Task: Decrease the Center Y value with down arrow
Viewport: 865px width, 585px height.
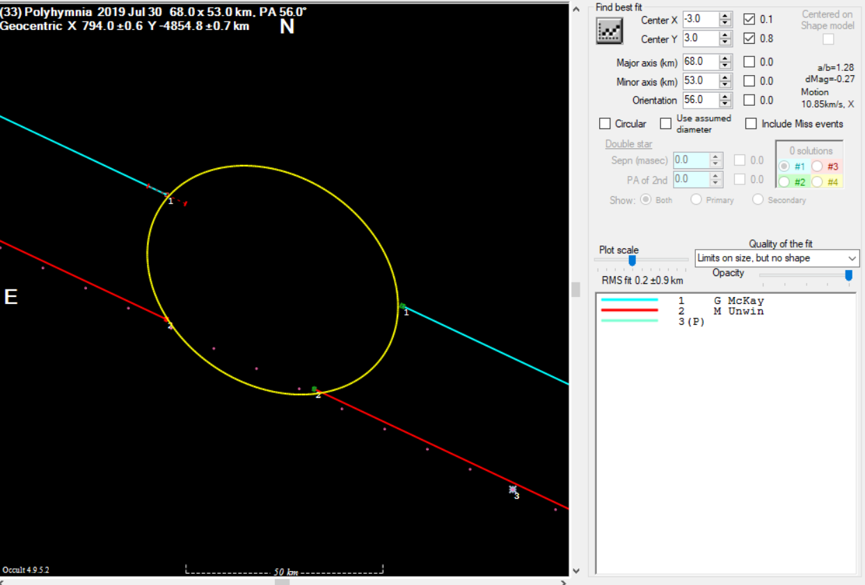Action: click(x=726, y=42)
